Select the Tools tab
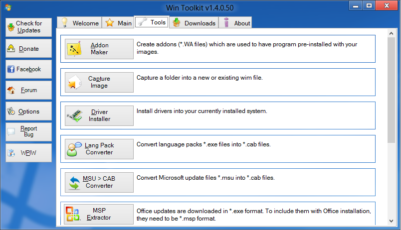The image size is (401, 230). click(x=152, y=22)
